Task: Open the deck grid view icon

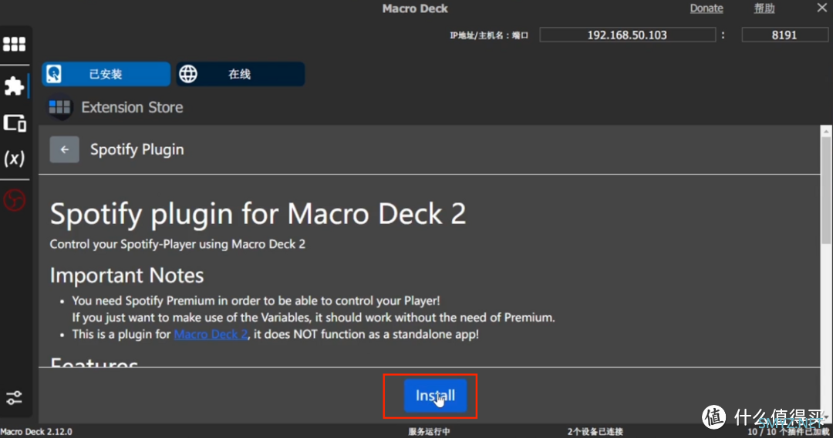Action: tap(15, 45)
